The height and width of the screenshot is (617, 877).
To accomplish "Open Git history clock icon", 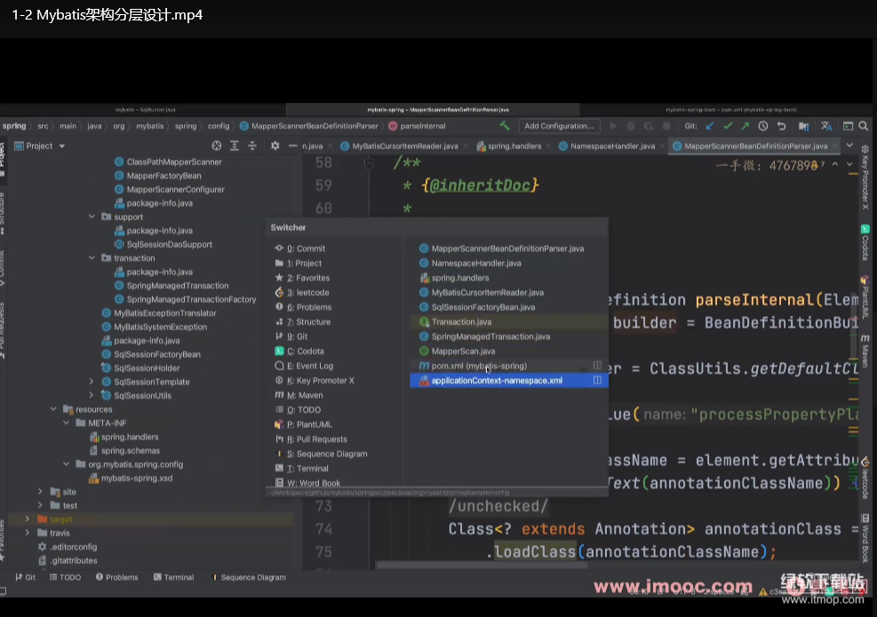I will 763,126.
